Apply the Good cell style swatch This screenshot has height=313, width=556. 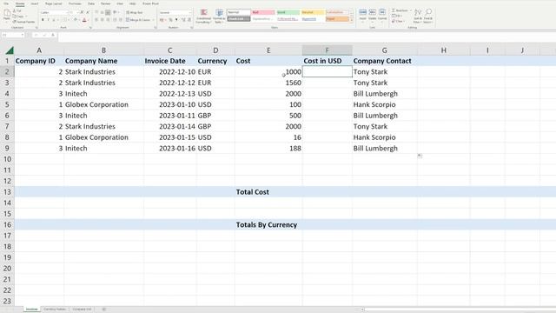(288, 12)
